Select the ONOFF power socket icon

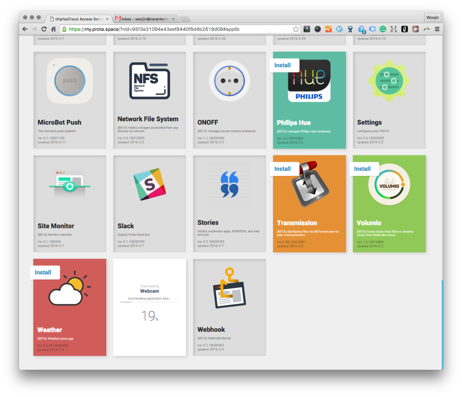[229, 81]
